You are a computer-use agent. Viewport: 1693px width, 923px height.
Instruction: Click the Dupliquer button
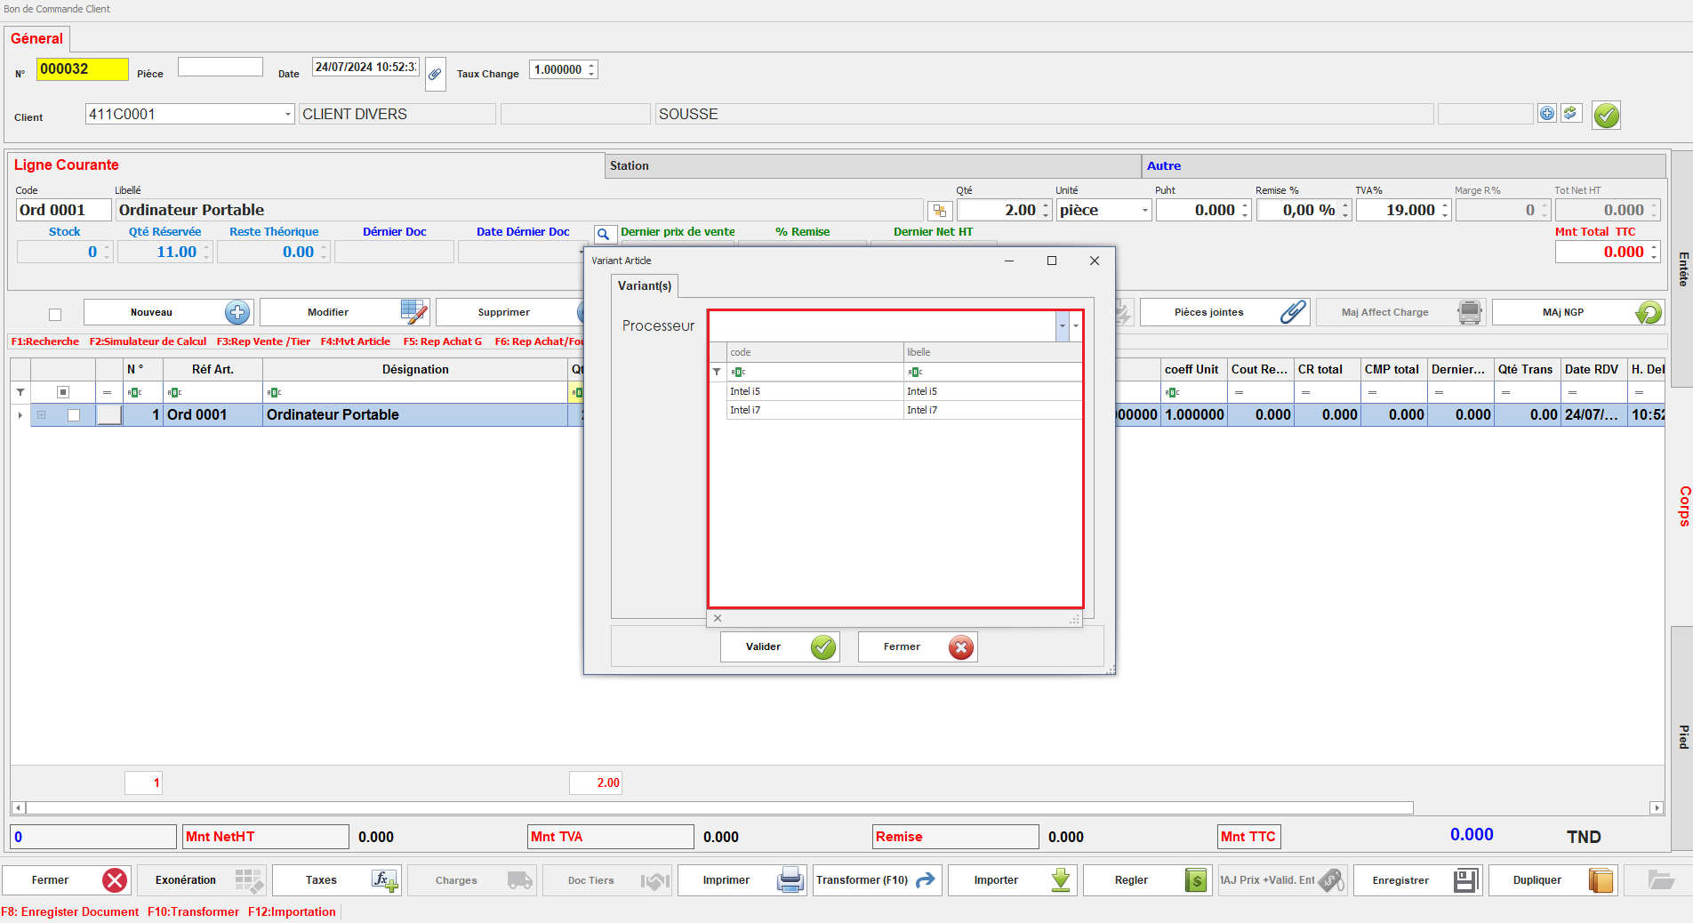pyautogui.click(x=1553, y=880)
